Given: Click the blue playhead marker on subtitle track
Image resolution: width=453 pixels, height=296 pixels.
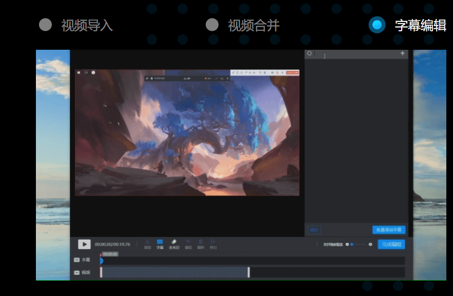Looking at the screenshot, I should (x=102, y=261).
